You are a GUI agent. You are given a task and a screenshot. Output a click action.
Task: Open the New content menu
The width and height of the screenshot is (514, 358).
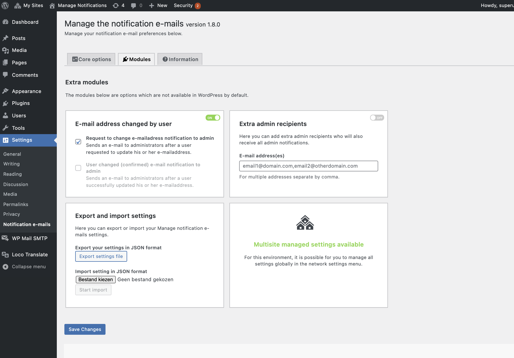coord(158,5)
